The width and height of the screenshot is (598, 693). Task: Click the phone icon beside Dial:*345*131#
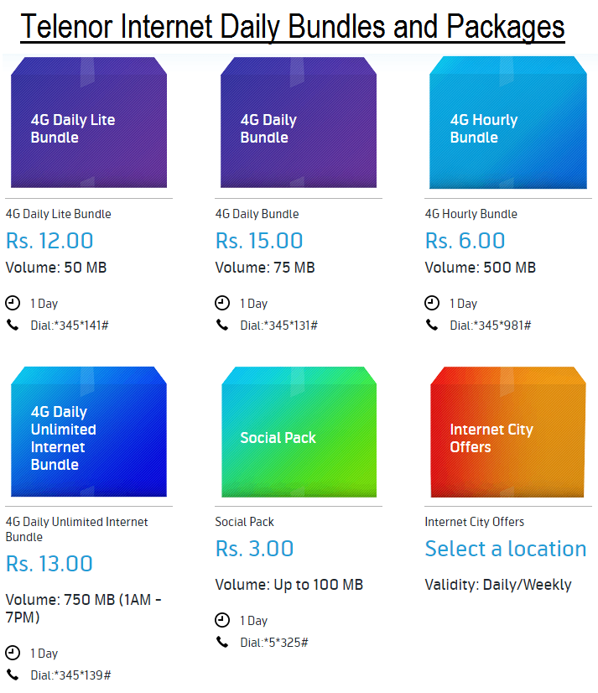click(222, 326)
